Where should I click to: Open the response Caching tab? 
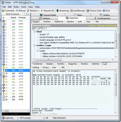coord(36,68)
